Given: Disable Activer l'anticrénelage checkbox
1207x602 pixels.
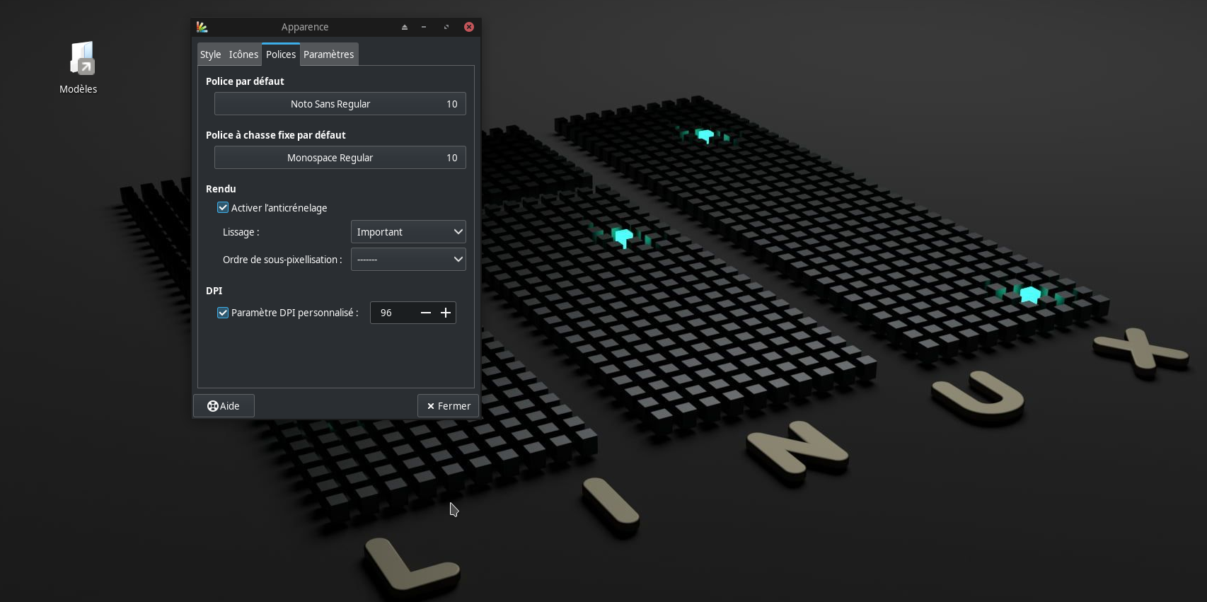Looking at the screenshot, I should (223, 208).
